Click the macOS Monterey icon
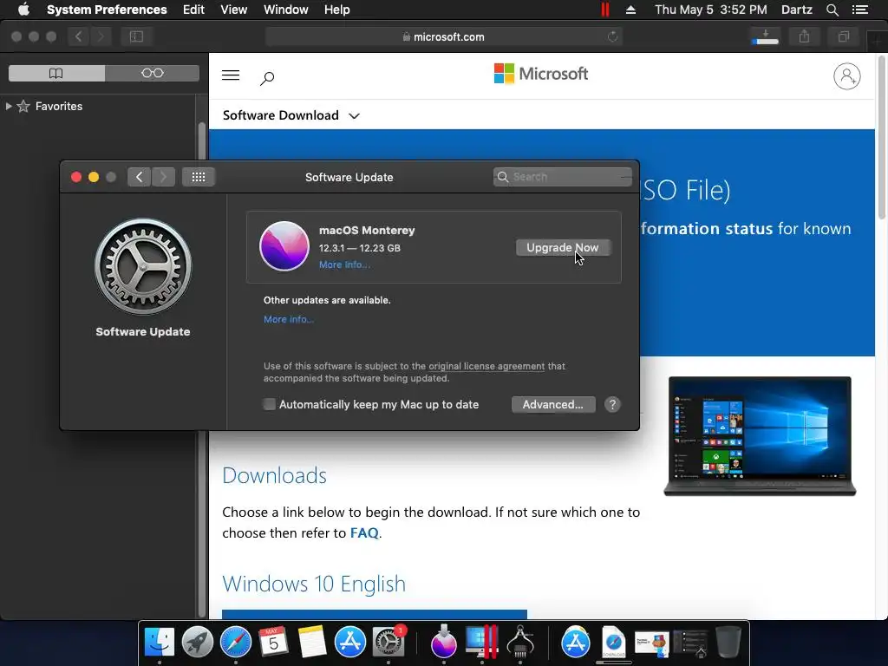 284,246
